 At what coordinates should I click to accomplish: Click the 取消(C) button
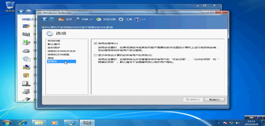214,100
